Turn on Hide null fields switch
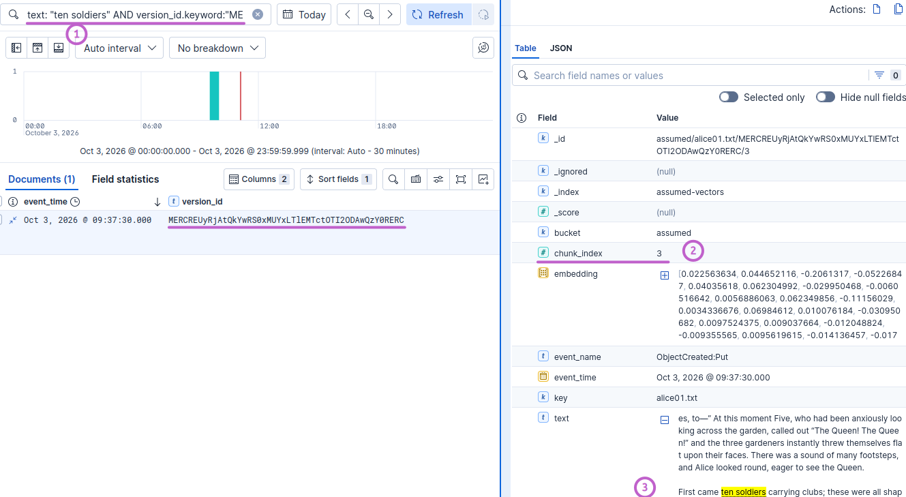Viewport: 906px width, 497px height. (826, 97)
